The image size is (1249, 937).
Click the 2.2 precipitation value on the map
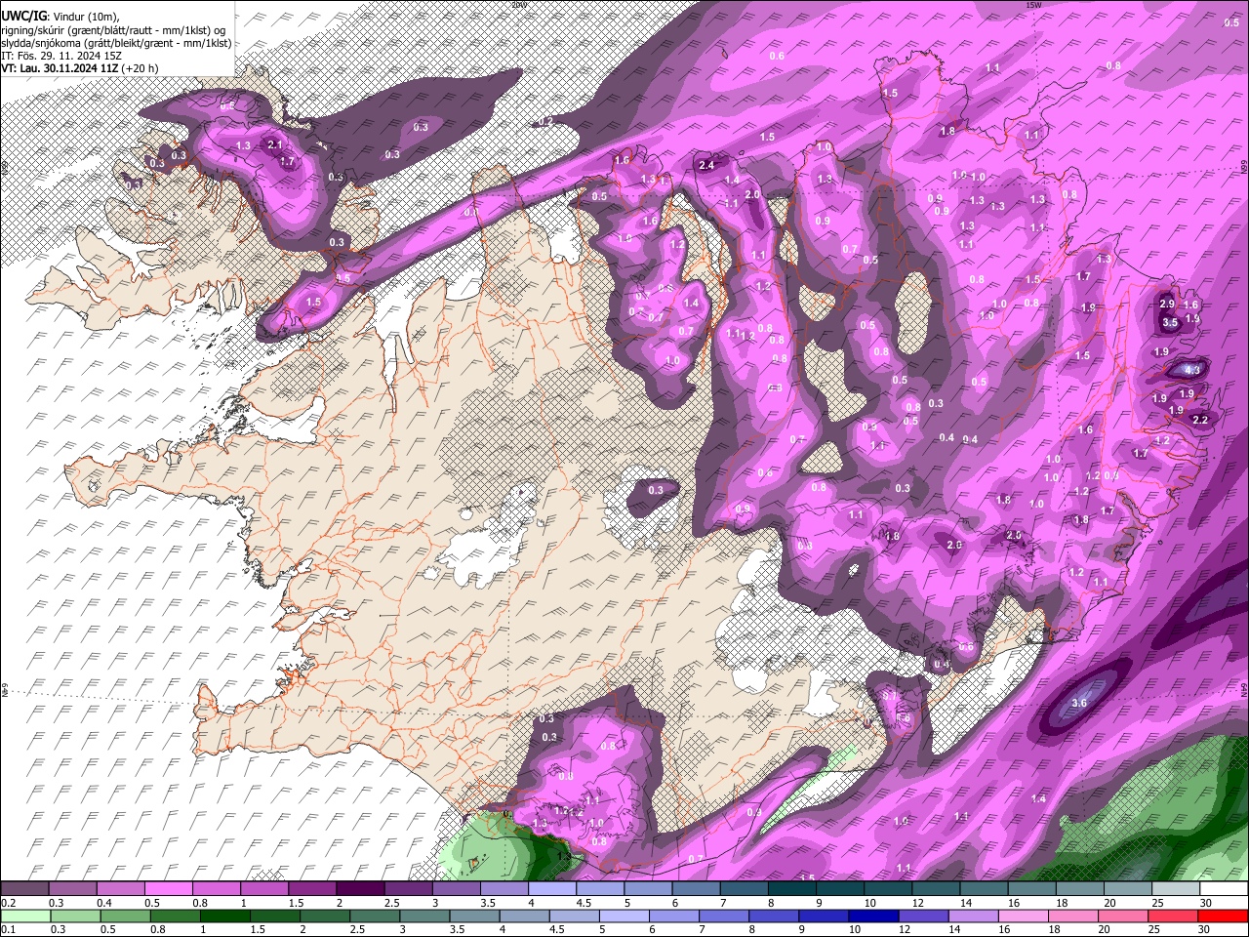tap(1200, 420)
